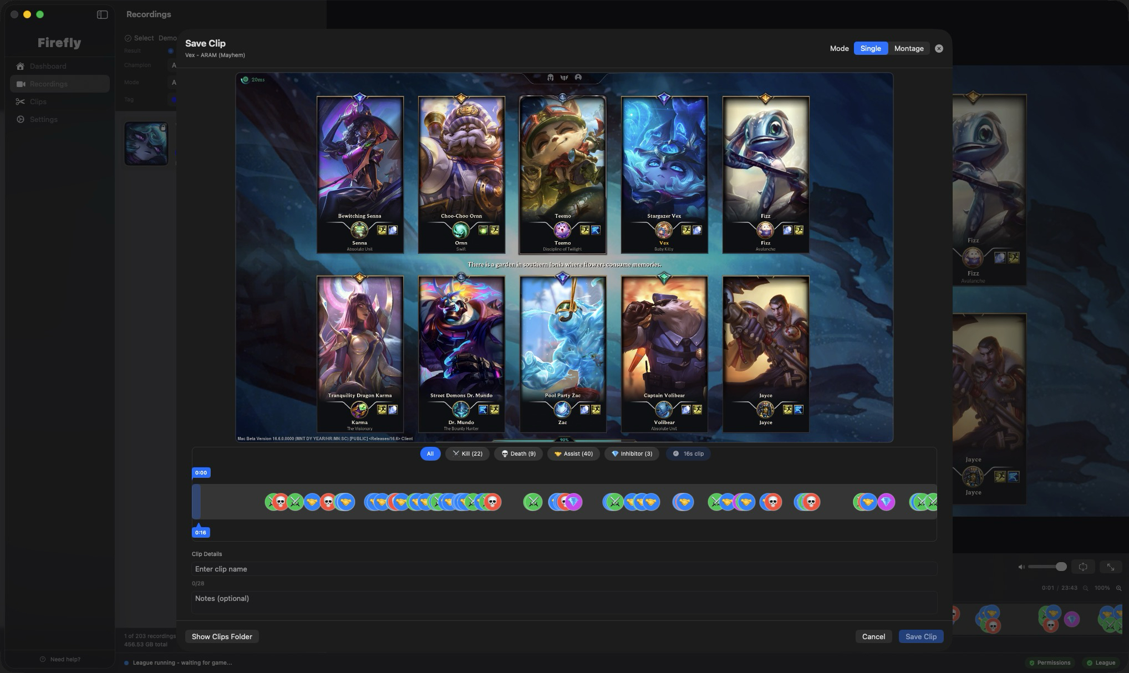
Task: Click the 0:16 clip end handle
Action: (x=201, y=532)
